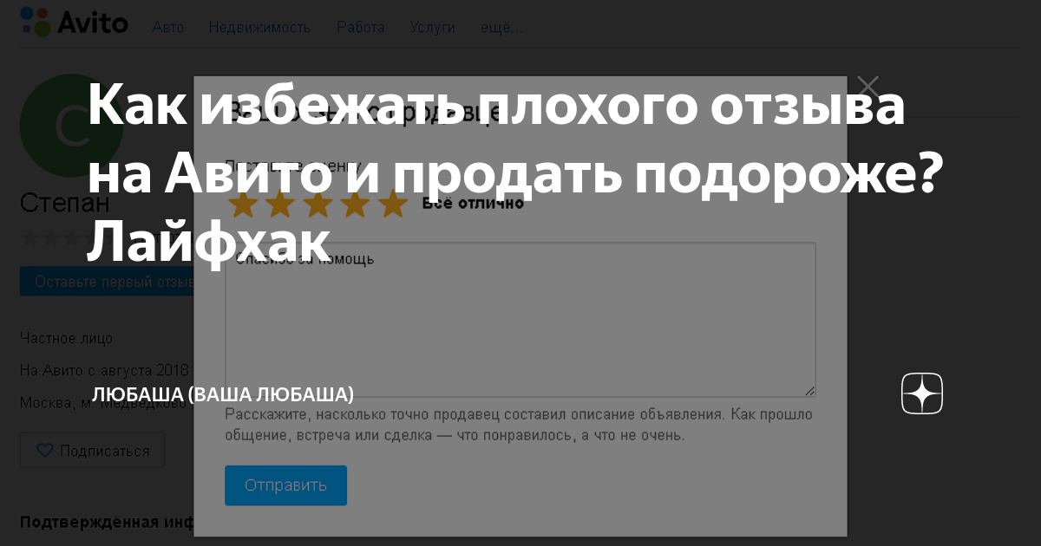Viewport: 1041px width, 546px height.
Task: Click the Частное лицо text
Action: click(66, 338)
